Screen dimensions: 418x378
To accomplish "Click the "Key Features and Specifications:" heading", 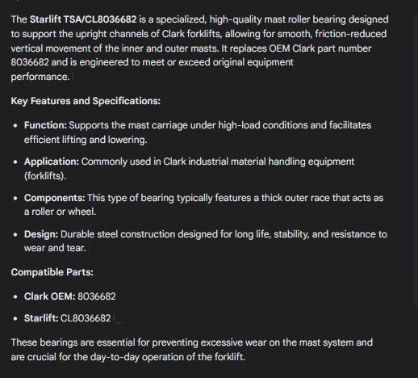I will (x=86, y=101).
